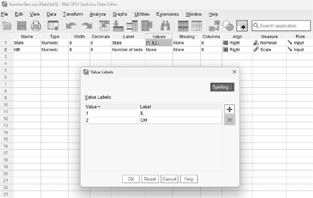
Task: Click the Recall recently used dialogs icon
Action: (53, 26)
